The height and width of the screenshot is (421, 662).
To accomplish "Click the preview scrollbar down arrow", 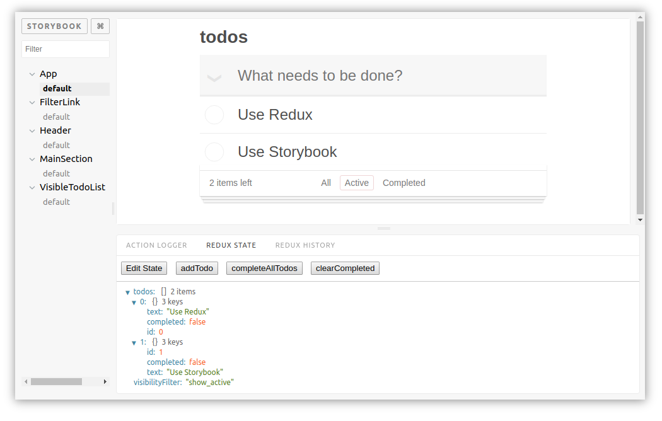I will coord(640,219).
